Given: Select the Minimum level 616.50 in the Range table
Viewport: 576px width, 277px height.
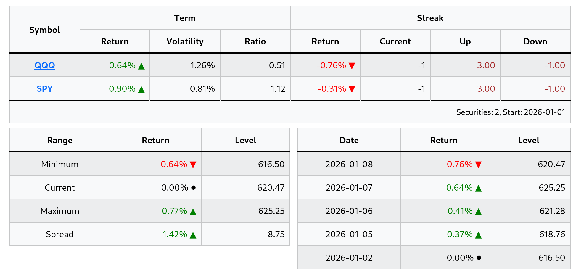Looking at the screenshot, I should (271, 164).
